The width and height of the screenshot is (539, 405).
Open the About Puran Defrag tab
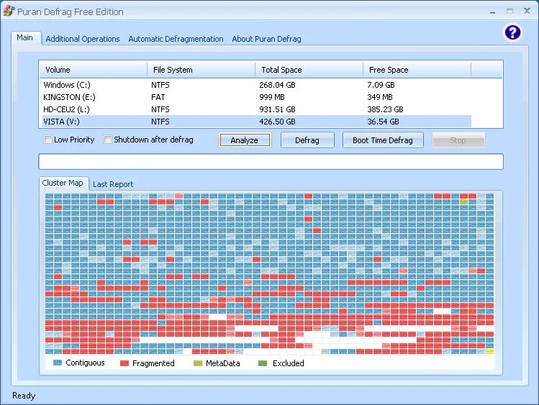[266, 39]
